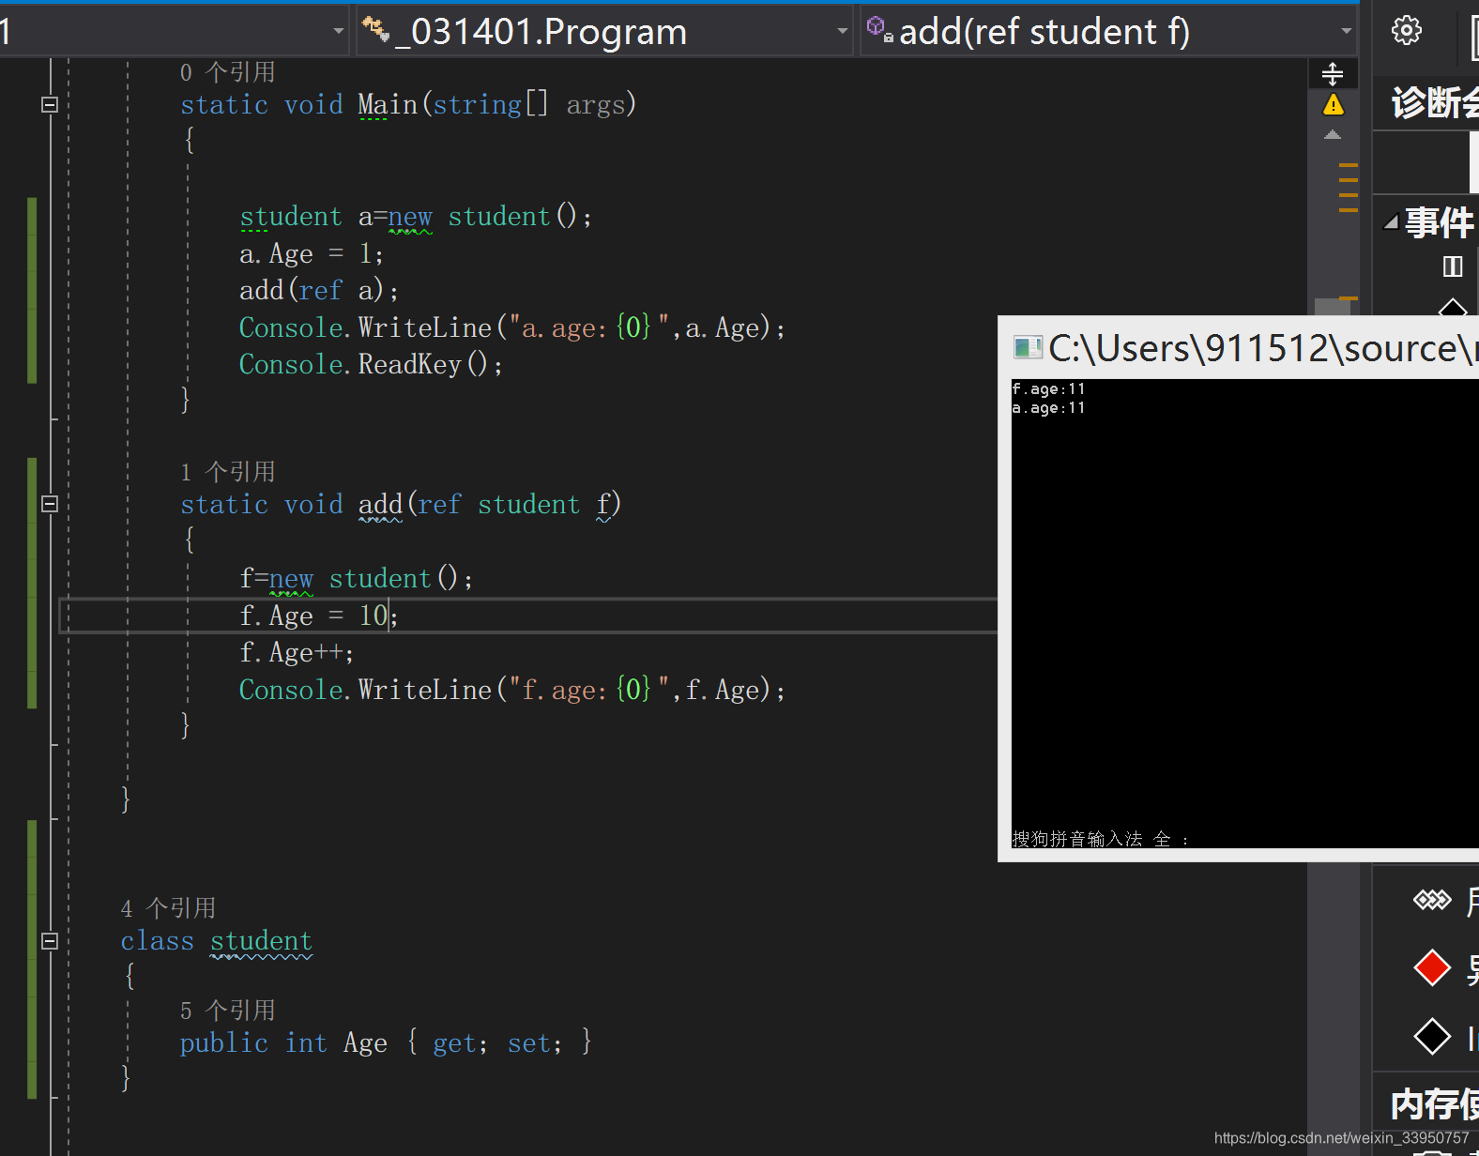Collapse the add method outline
Image resolution: width=1479 pixels, height=1156 pixels.
[x=50, y=504]
